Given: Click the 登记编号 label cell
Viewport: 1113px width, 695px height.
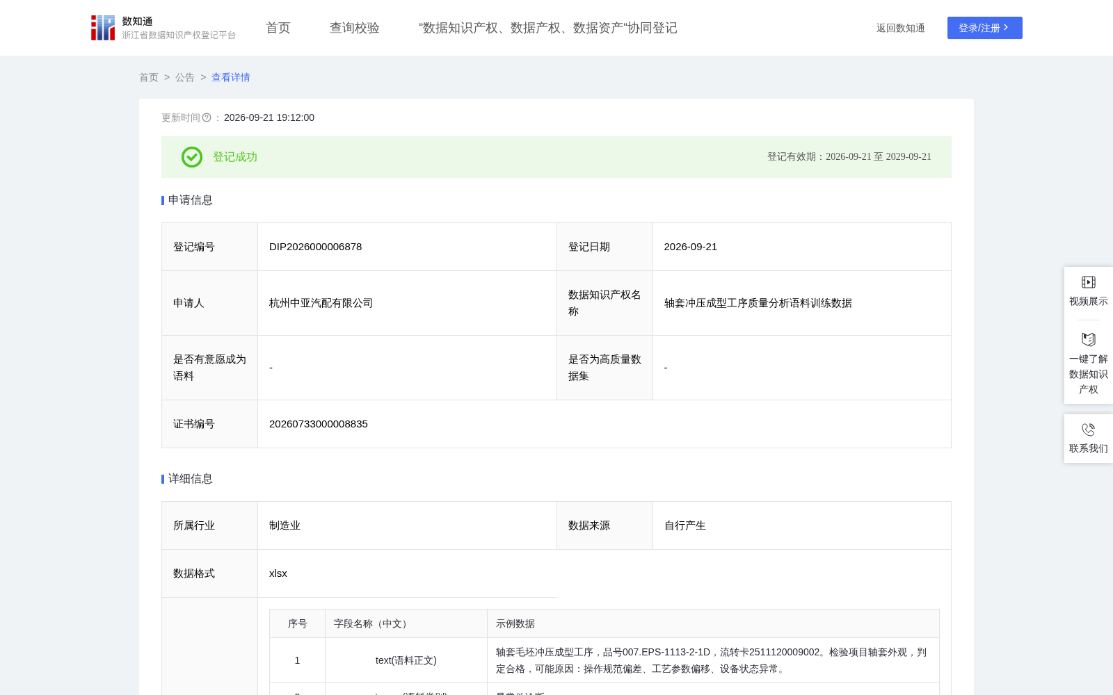Looking at the screenshot, I should pos(210,247).
